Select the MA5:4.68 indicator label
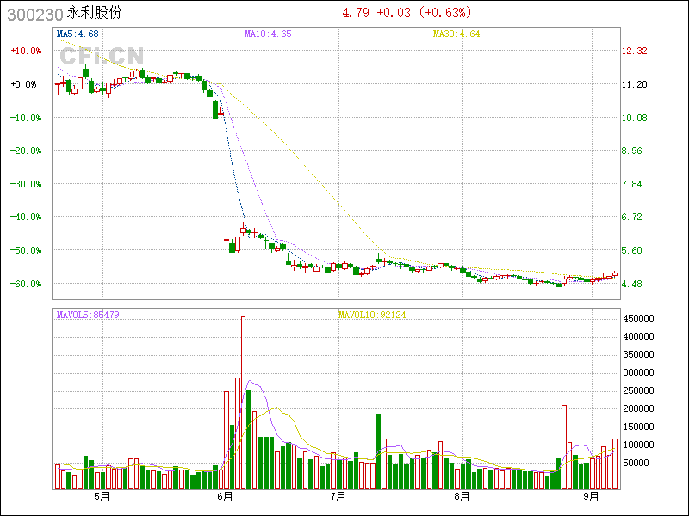This screenshot has height=516, width=689. (x=78, y=34)
